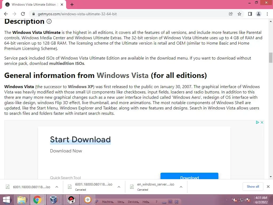
Task: Share this page using the share icon
Action: [x=231, y=14]
